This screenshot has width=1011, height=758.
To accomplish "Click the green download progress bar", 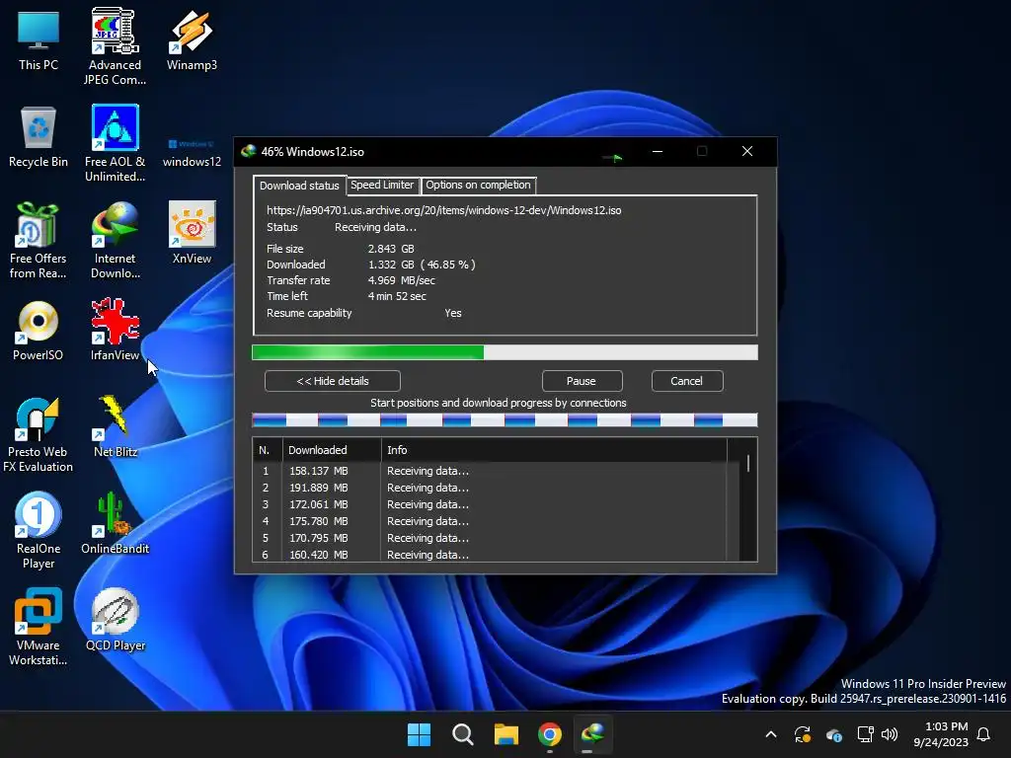I will (x=505, y=352).
